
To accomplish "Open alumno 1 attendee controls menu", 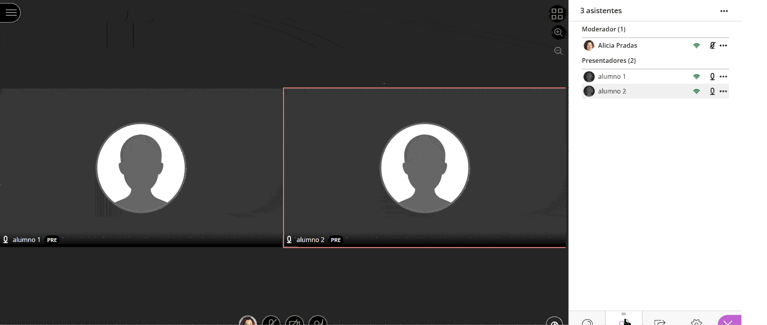I will point(723,76).
